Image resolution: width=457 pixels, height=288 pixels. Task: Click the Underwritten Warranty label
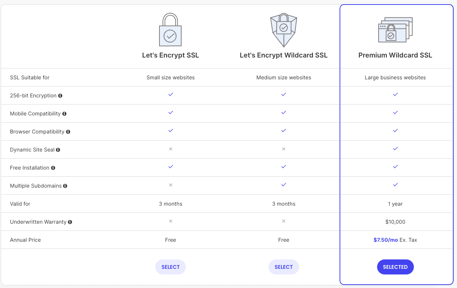tap(38, 222)
